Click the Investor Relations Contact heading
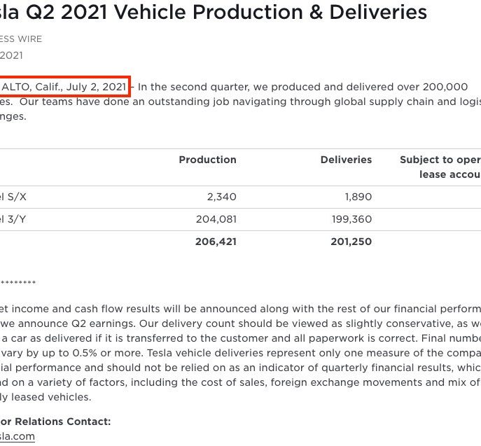The width and height of the screenshot is (481, 446). coord(55,421)
